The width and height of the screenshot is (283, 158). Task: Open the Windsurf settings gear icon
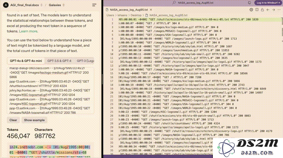(251, 10)
